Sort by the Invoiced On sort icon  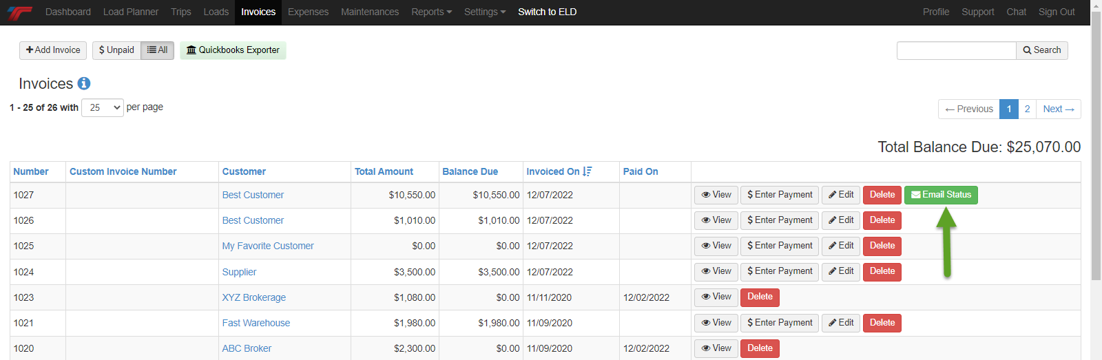click(x=588, y=171)
